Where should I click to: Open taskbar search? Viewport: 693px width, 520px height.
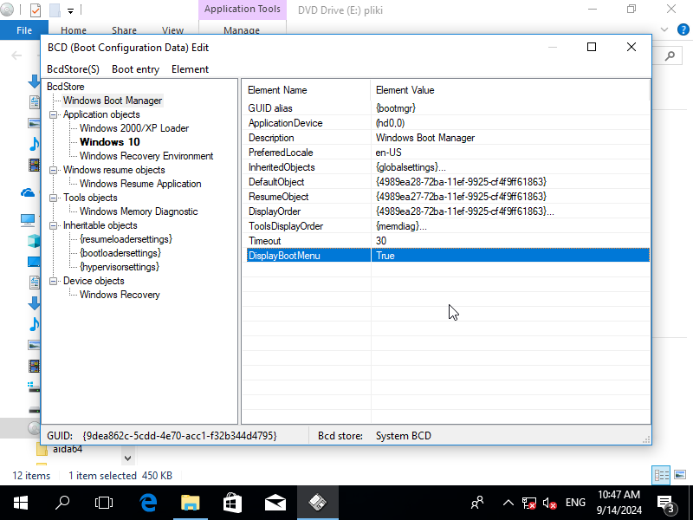click(62, 503)
